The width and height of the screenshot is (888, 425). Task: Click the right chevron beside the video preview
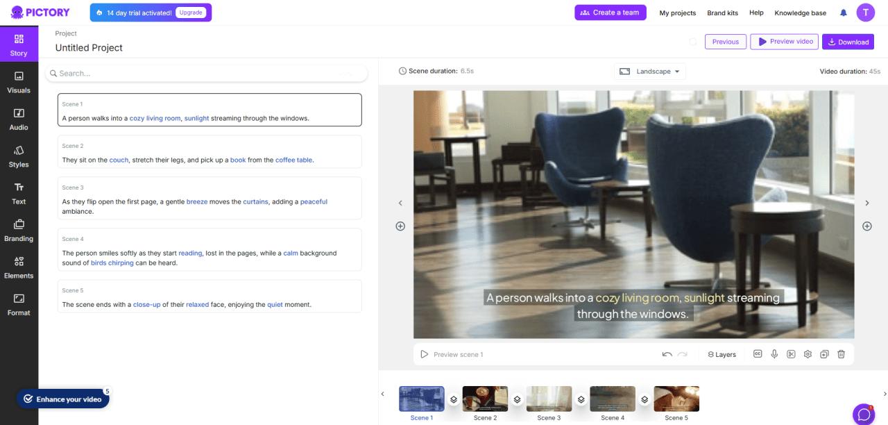pyautogui.click(x=867, y=203)
